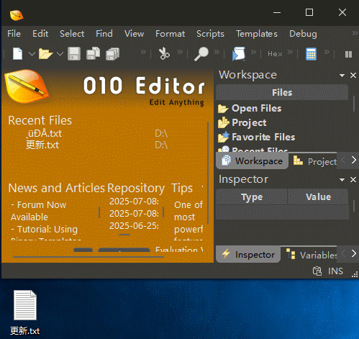This screenshot has height=339, width=359.
Task: Click the Open Files folder icon
Action: [x=223, y=109]
